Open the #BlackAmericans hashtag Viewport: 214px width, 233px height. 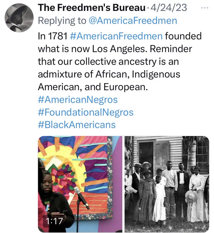[x=77, y=125]
